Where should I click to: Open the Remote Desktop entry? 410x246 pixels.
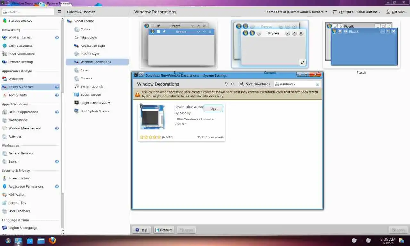point(30,62)
